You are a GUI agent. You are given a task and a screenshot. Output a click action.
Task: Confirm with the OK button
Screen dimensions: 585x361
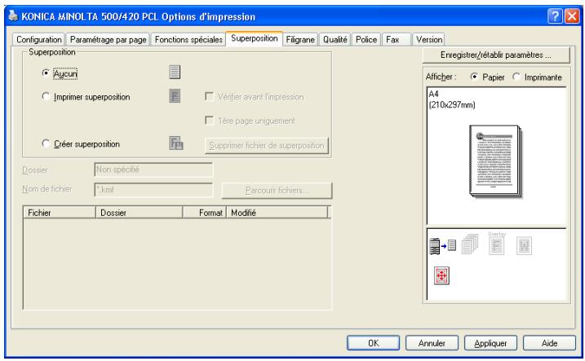tap(373, 343)
